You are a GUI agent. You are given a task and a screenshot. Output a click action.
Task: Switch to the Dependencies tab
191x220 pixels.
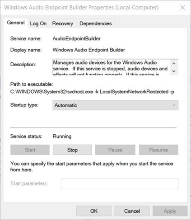pyautogui.click(x=96, y=23)
